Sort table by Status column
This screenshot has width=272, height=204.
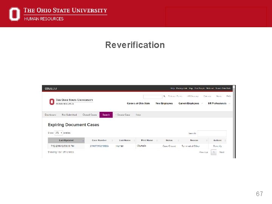coord(169,140)
